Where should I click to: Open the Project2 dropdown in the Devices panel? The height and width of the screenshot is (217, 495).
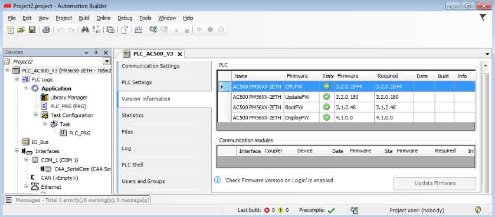(x=107, y=61)
